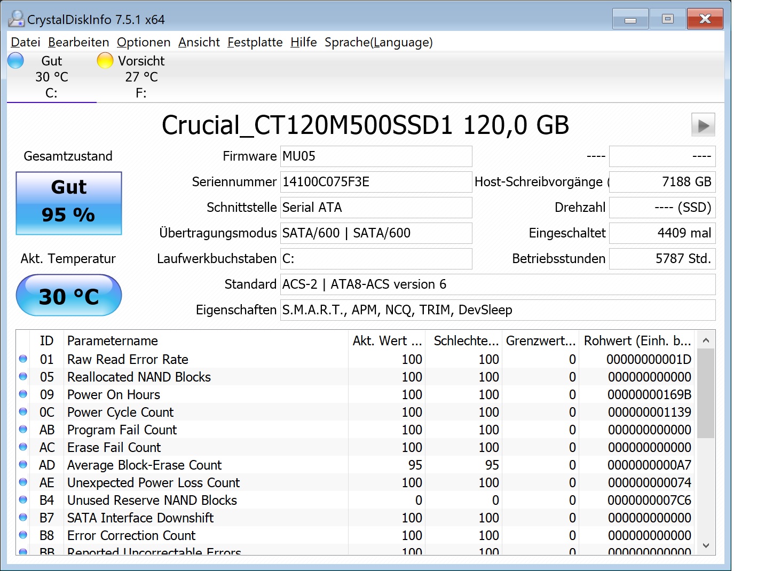Click the Eingeschaltet value 4409 mal
The image size is (773, 571).
point(662,233)
